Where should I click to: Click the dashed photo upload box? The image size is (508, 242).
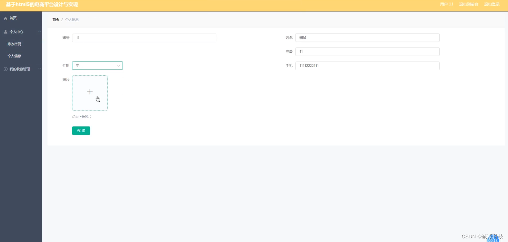coord(90,93)
